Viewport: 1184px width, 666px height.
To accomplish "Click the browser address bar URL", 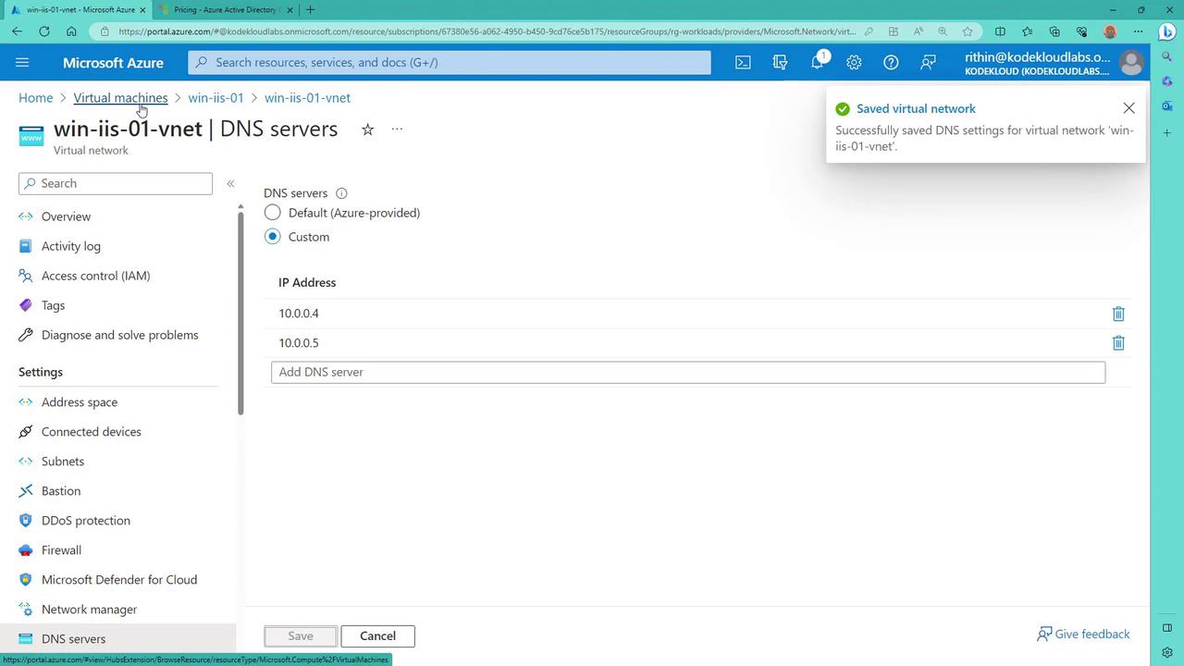I will pos(487,31).
